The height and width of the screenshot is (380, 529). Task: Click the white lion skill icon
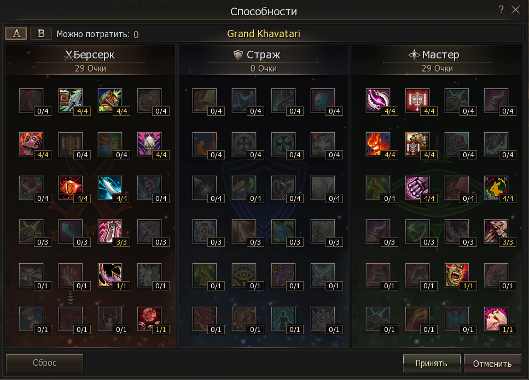[496, 319]
